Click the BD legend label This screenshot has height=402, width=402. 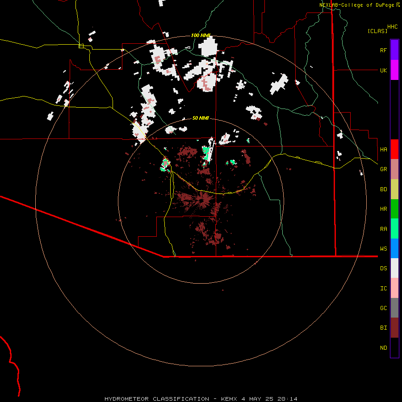(383, 189)
